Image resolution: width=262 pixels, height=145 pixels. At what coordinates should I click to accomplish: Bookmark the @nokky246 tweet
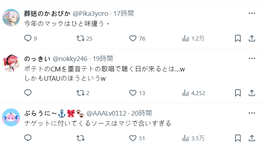point(238,93)
